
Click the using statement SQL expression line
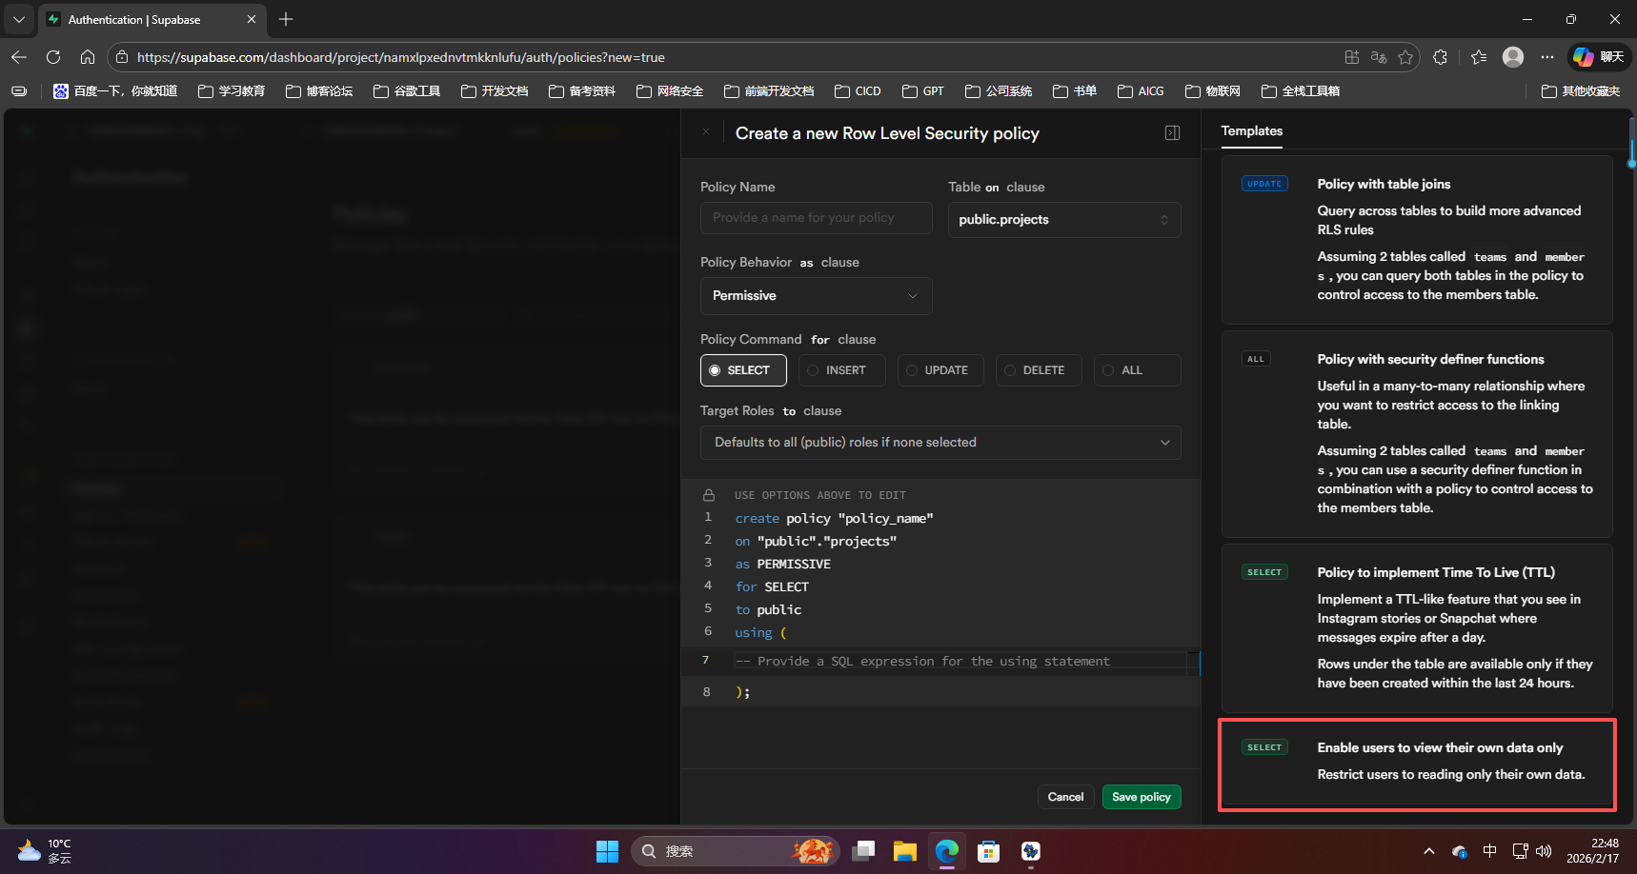[922, 661]
